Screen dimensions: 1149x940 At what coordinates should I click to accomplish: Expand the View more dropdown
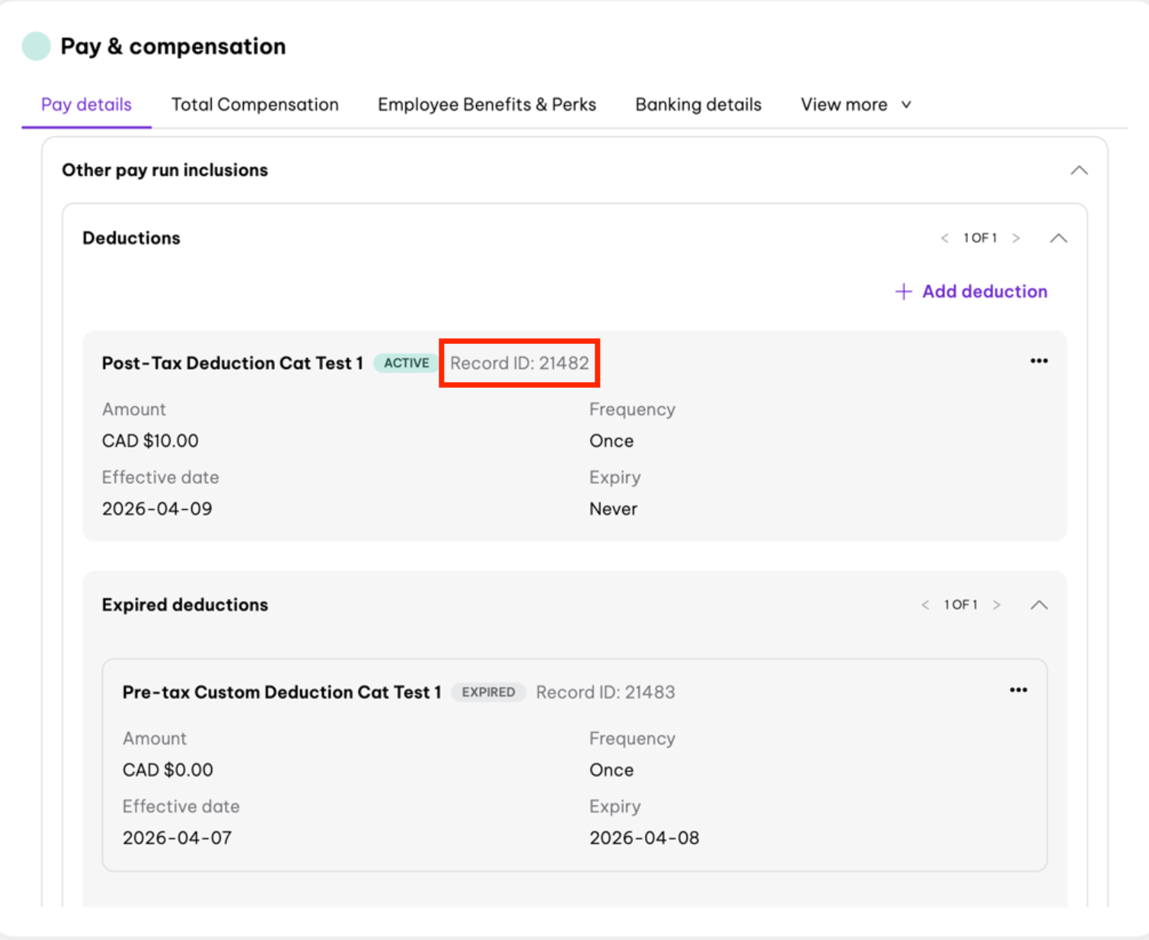(x=856, y=104)
